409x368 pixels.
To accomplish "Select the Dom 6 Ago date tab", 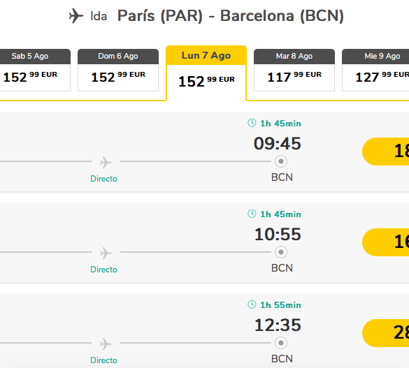I will tap(118, 70).
